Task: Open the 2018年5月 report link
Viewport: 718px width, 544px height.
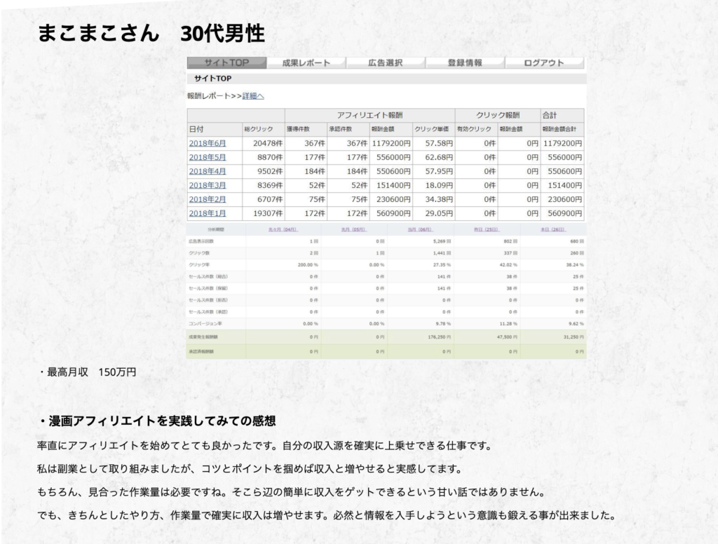Action: click(x=208, y=157)
